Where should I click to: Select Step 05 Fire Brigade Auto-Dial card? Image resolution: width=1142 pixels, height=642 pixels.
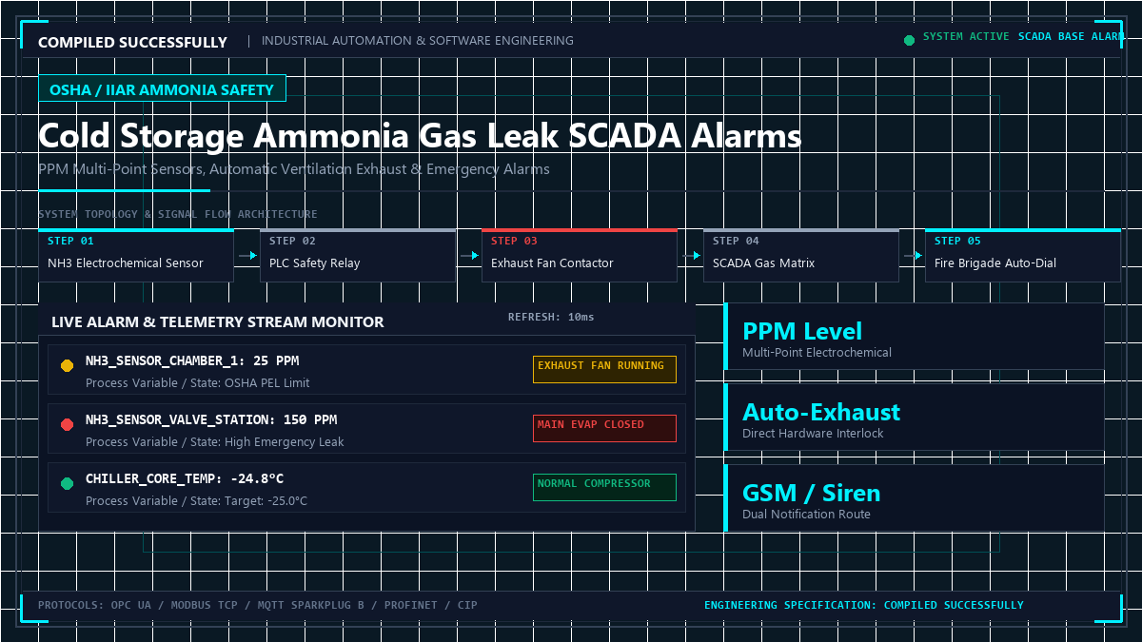point(1023,255)
